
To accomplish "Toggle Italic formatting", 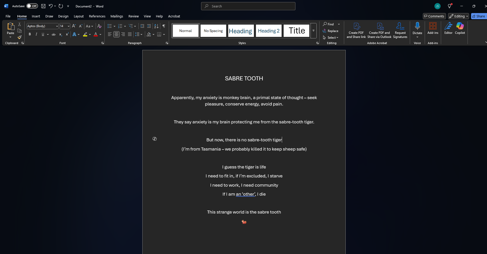I will [36, 34].
